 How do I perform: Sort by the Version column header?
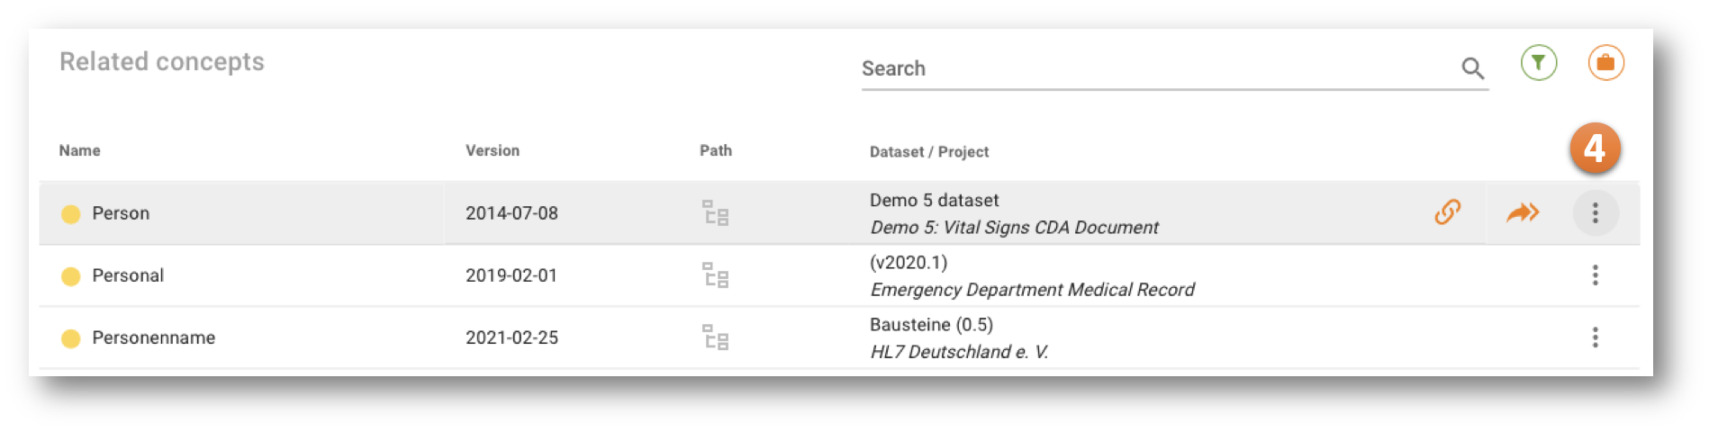(x=492, y=150)
